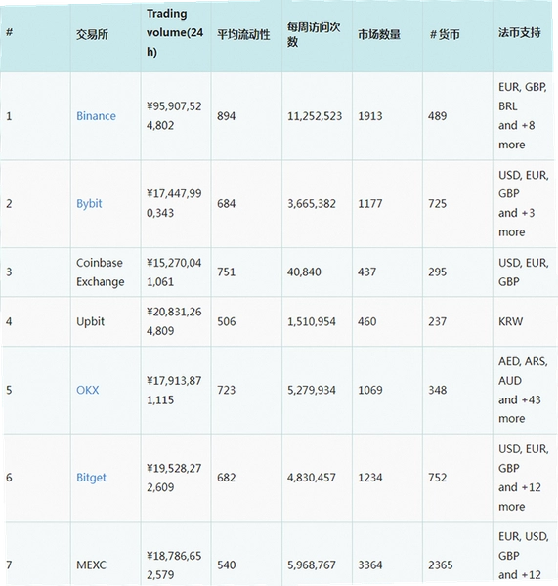Select Upbit fiat support KRW

pyautogui.click(x=510, y=321)
